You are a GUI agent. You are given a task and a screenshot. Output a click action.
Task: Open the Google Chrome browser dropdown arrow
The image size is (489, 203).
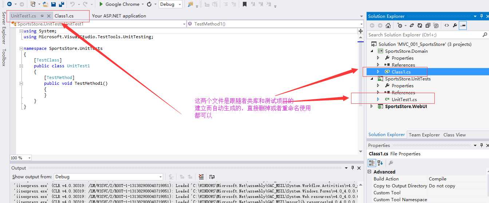pos(143,4)
